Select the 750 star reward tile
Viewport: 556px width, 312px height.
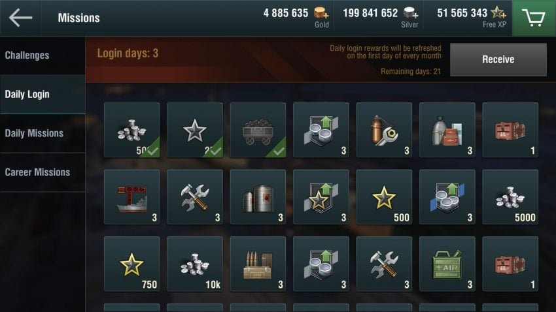(131, 264)
